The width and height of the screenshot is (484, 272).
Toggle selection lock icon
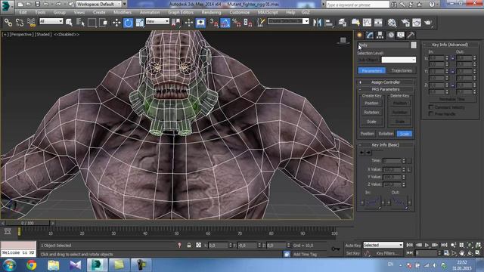click(x=189, y=245)
